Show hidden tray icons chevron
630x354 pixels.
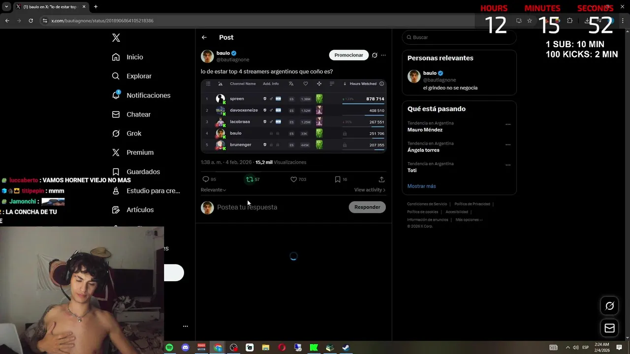[567, 348]
